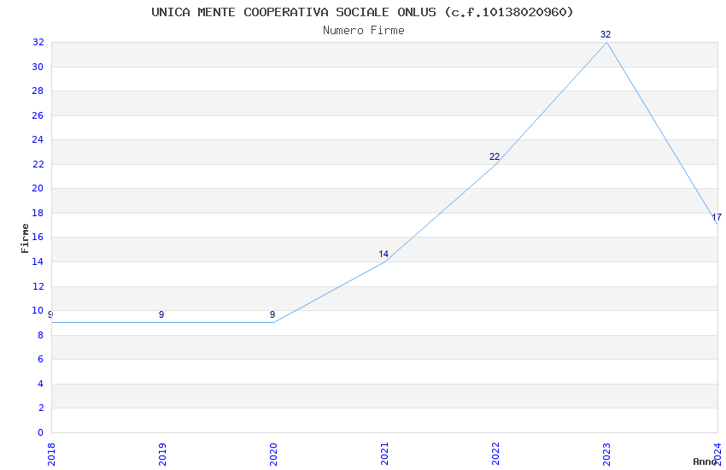Click the y-axis tick label 10

38,311
